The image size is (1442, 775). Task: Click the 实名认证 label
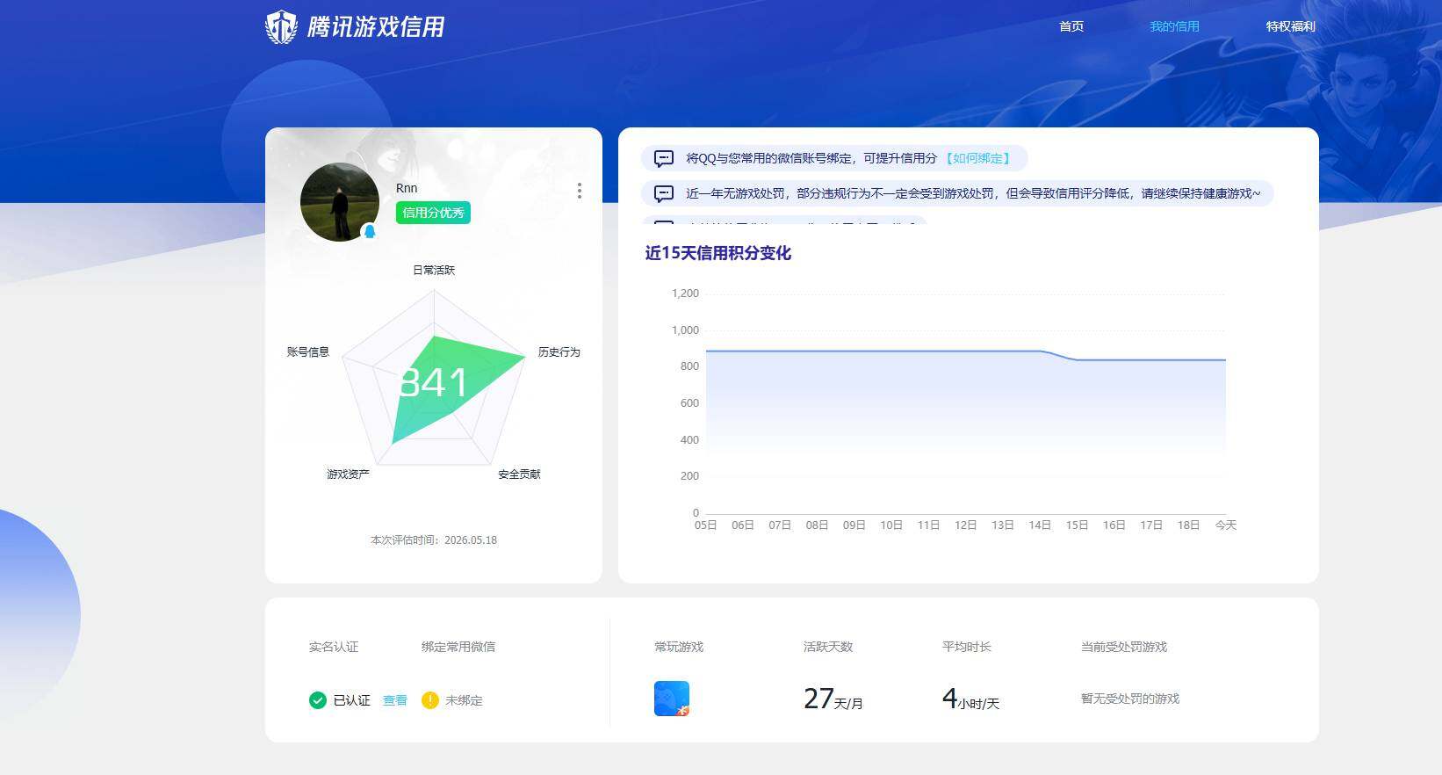point(334,647)
